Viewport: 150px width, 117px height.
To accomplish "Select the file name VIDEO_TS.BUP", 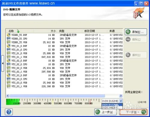I will [19, 35].
